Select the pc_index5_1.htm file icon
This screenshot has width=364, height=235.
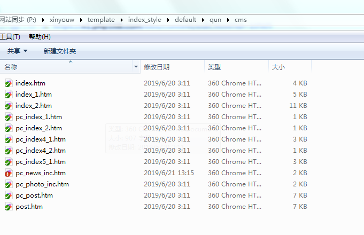[x=9, y=162]
